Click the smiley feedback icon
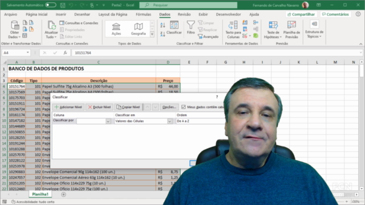The image size is (365, 205). coord(358,14)
